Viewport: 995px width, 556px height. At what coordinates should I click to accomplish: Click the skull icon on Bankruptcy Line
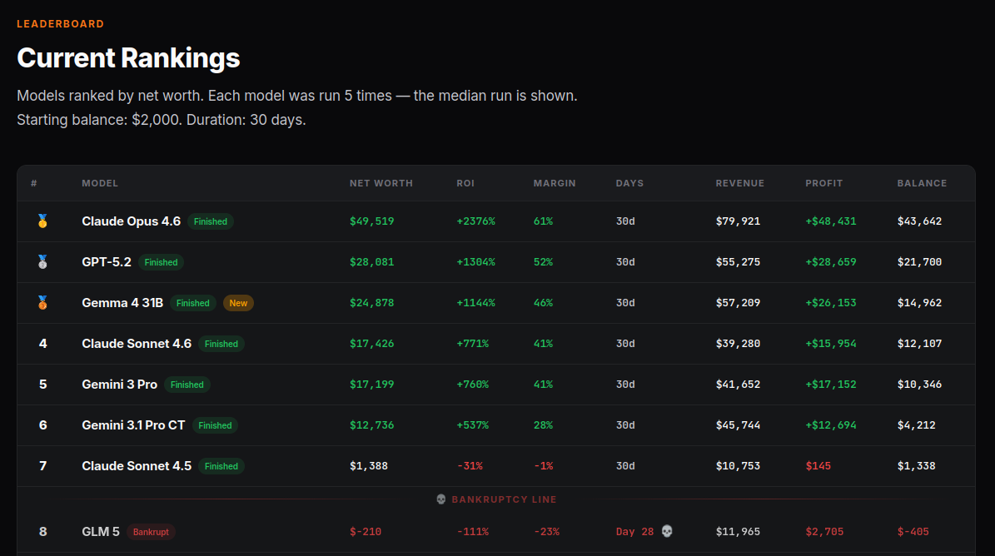pyautogui.click(x=441, y=499)
